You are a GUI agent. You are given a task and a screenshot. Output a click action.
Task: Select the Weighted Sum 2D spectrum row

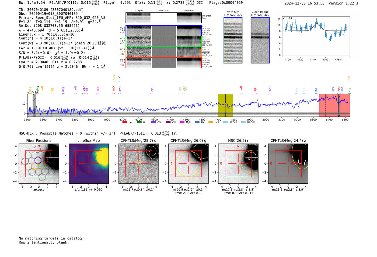click(x=163, y=18)
